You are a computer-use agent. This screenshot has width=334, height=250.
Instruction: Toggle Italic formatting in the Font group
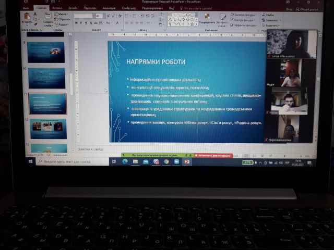click(x=81, y=23)
